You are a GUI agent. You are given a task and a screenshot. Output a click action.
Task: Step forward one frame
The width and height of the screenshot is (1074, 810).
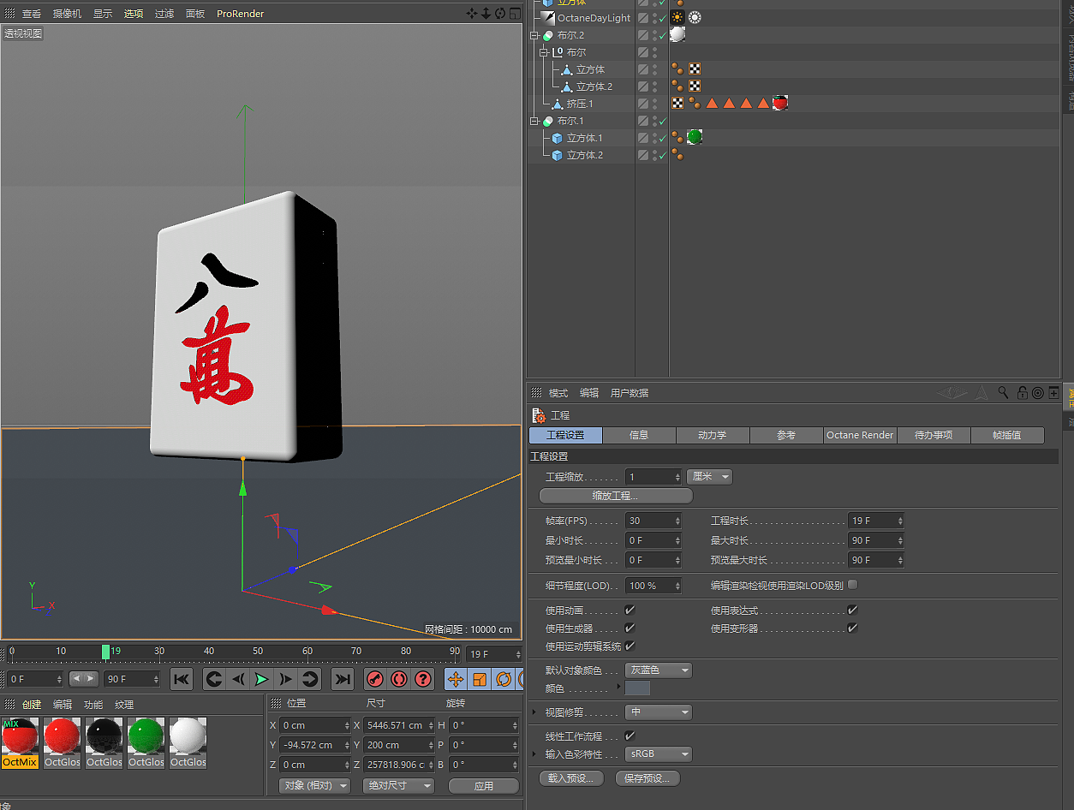point(286,679)
